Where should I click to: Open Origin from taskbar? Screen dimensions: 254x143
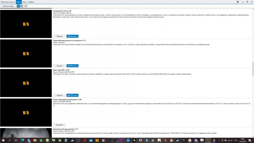click(x=165, y=140)
